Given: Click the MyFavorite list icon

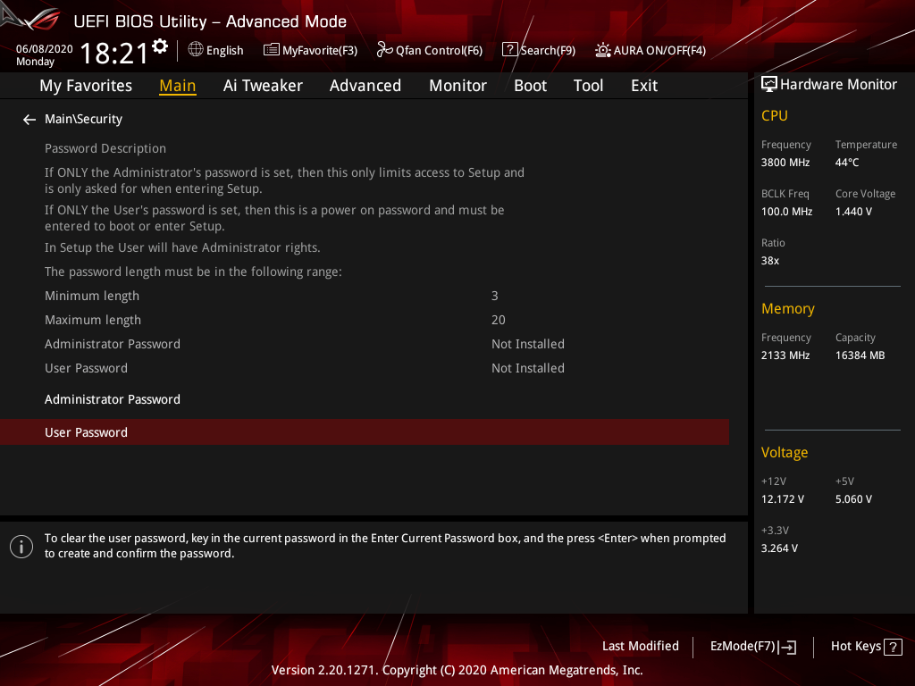Looking at the screenshot, I should [272, 50].
